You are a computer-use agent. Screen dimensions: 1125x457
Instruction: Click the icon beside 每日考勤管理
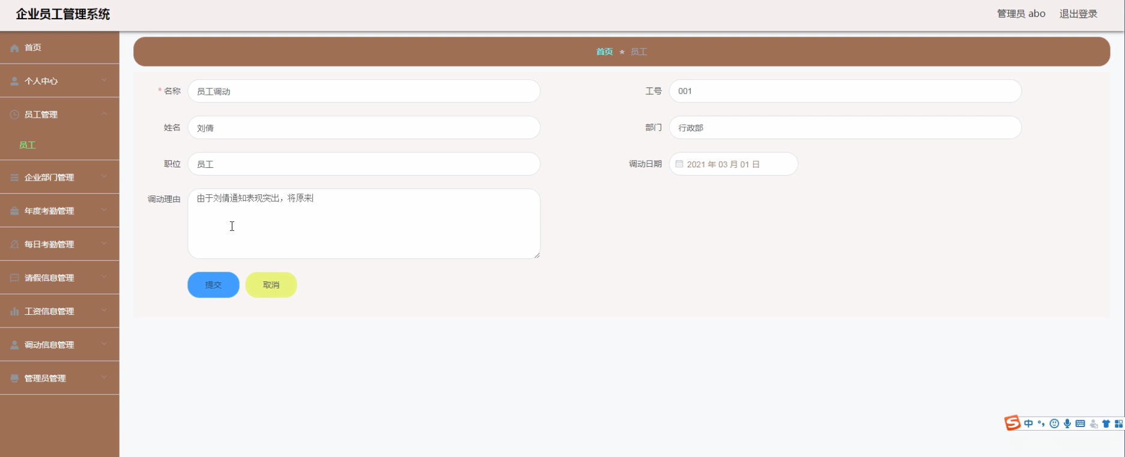click(x=14, y=245)
